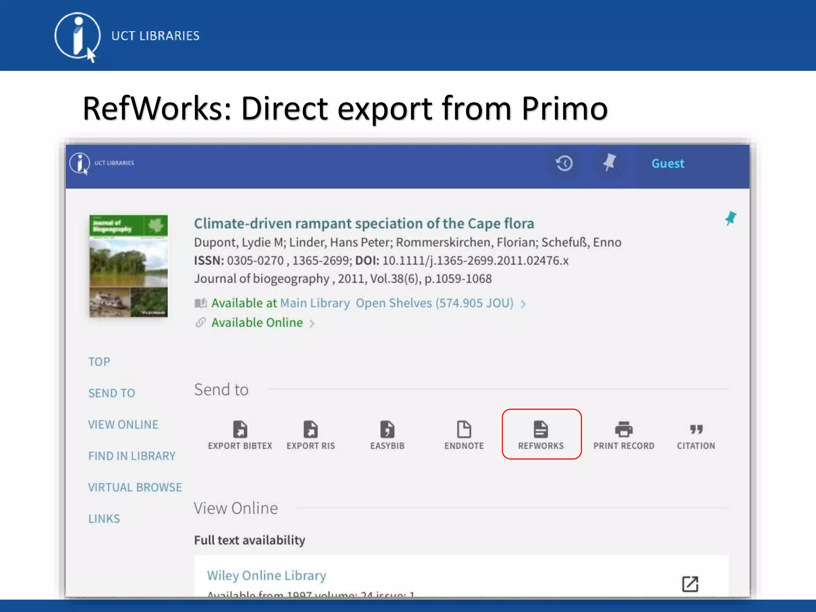The height and width of the screenshot is (612, 816).
Task: Open the article title link
Action: 364,224
